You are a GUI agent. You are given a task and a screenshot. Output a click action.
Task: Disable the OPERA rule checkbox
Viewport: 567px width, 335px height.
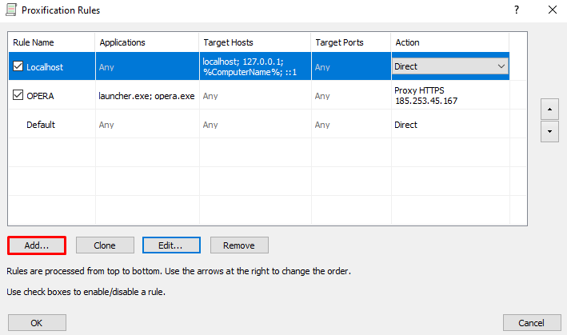pos(18,95)
